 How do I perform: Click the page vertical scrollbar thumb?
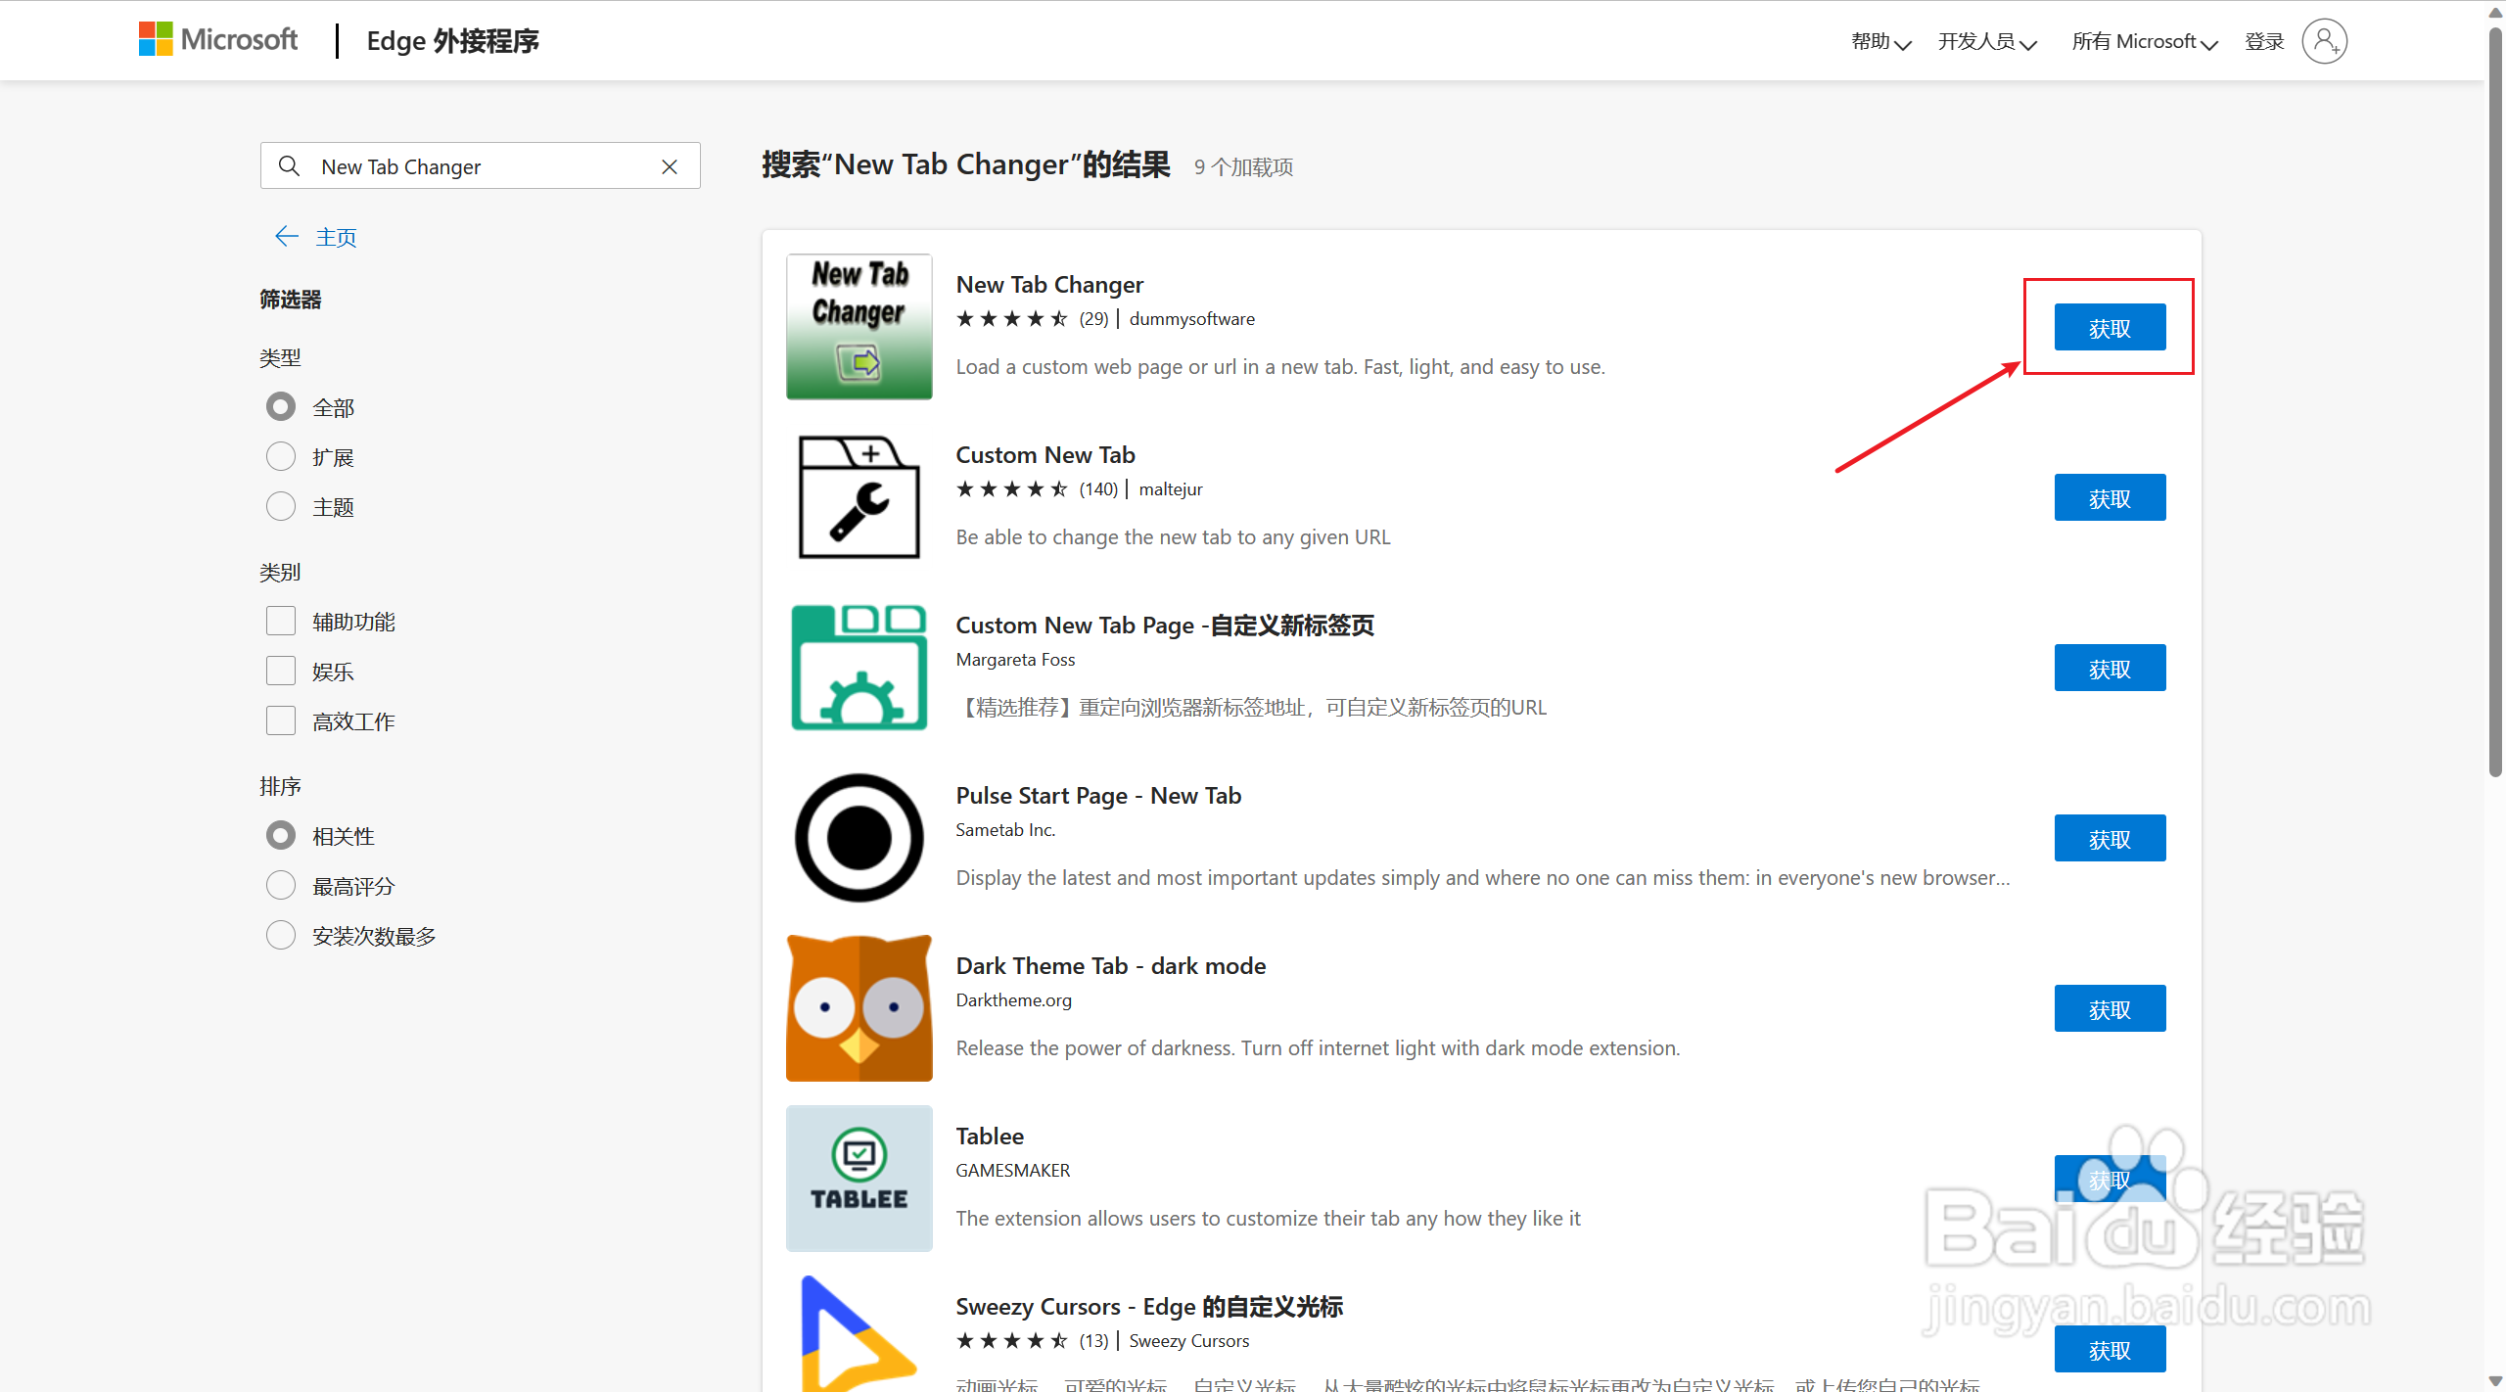2495,401
